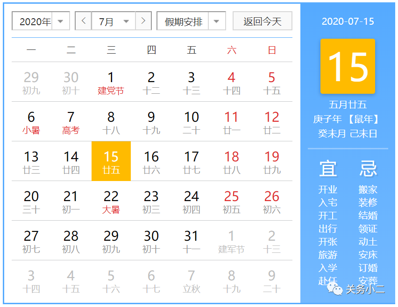Image resolution: width=398 pixels, height=307 pixels.
Task: Click the large yellow 15 date tile
Action: click(348, 66)
